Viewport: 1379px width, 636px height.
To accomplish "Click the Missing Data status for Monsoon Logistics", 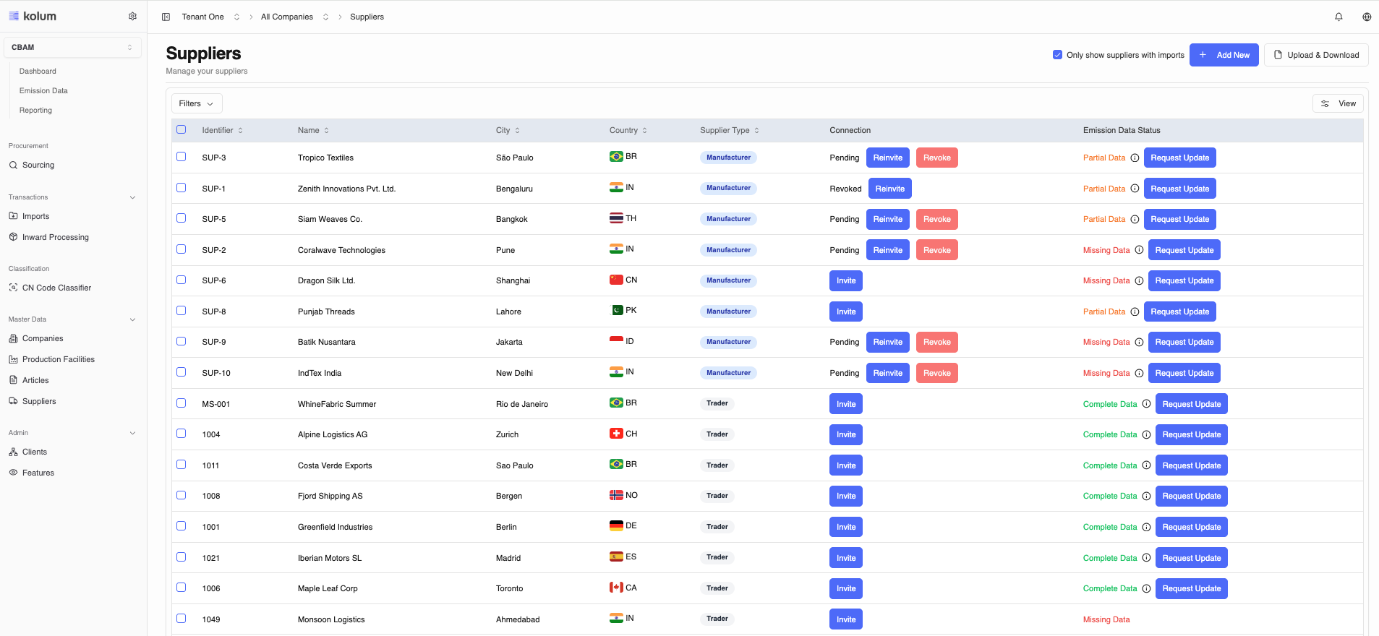I will 1106,619.
